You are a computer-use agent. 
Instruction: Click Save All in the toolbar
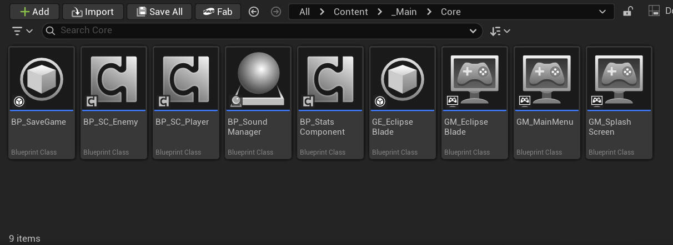159,12
